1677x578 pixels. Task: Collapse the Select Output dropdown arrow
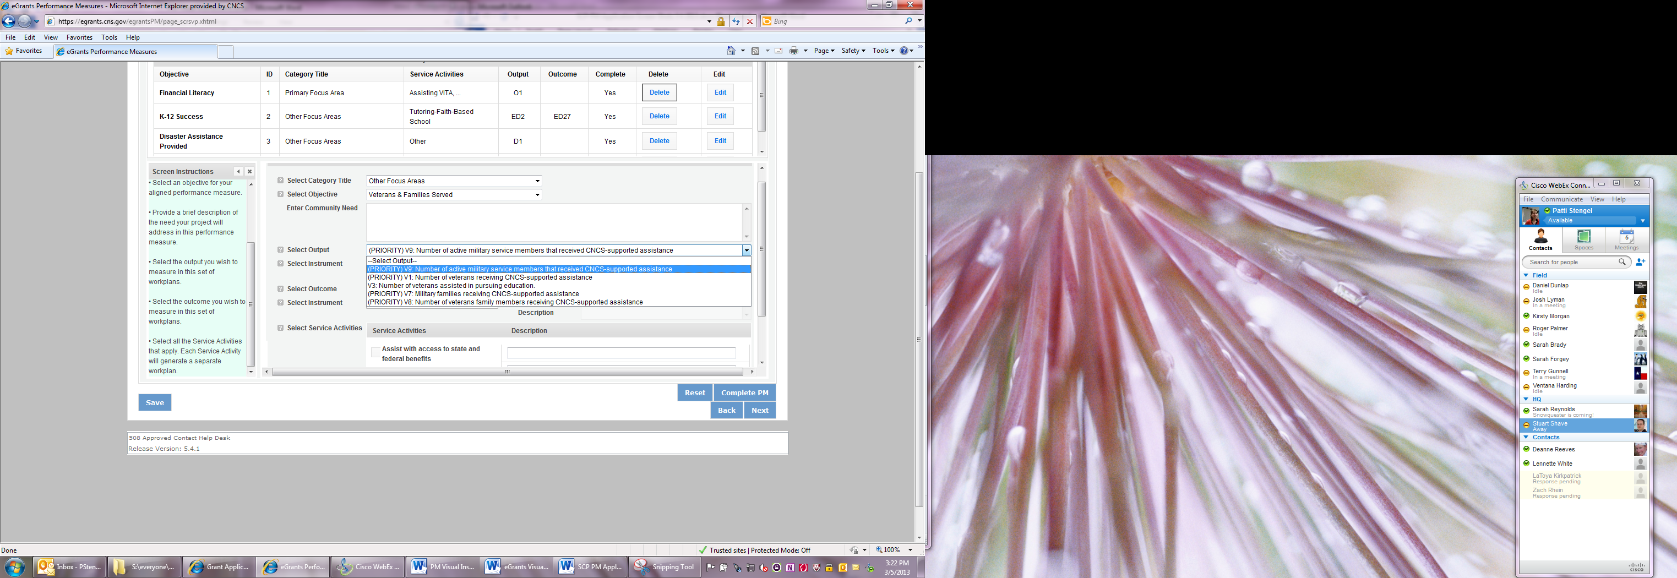[746, 250]
